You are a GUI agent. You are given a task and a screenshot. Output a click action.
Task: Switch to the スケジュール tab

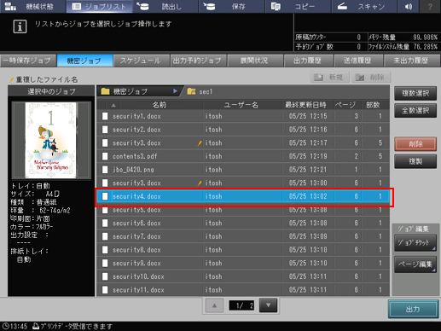click(140, 61)
